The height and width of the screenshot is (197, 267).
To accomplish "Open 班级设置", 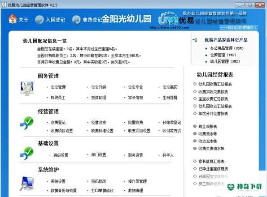I will point(61,155).
